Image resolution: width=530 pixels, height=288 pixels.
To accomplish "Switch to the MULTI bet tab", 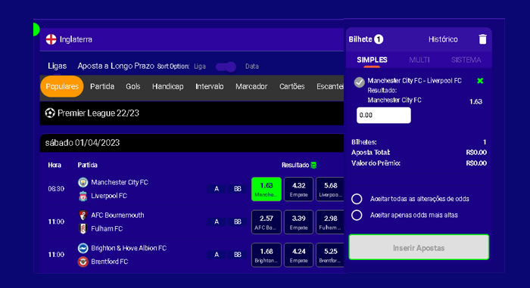I will pos(419,60).
